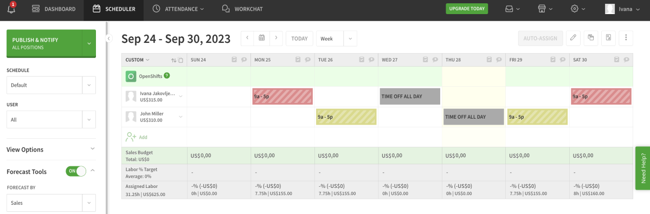Jump to Today button
This screenshot has height=214, width=650.
(x=299, y=38)
